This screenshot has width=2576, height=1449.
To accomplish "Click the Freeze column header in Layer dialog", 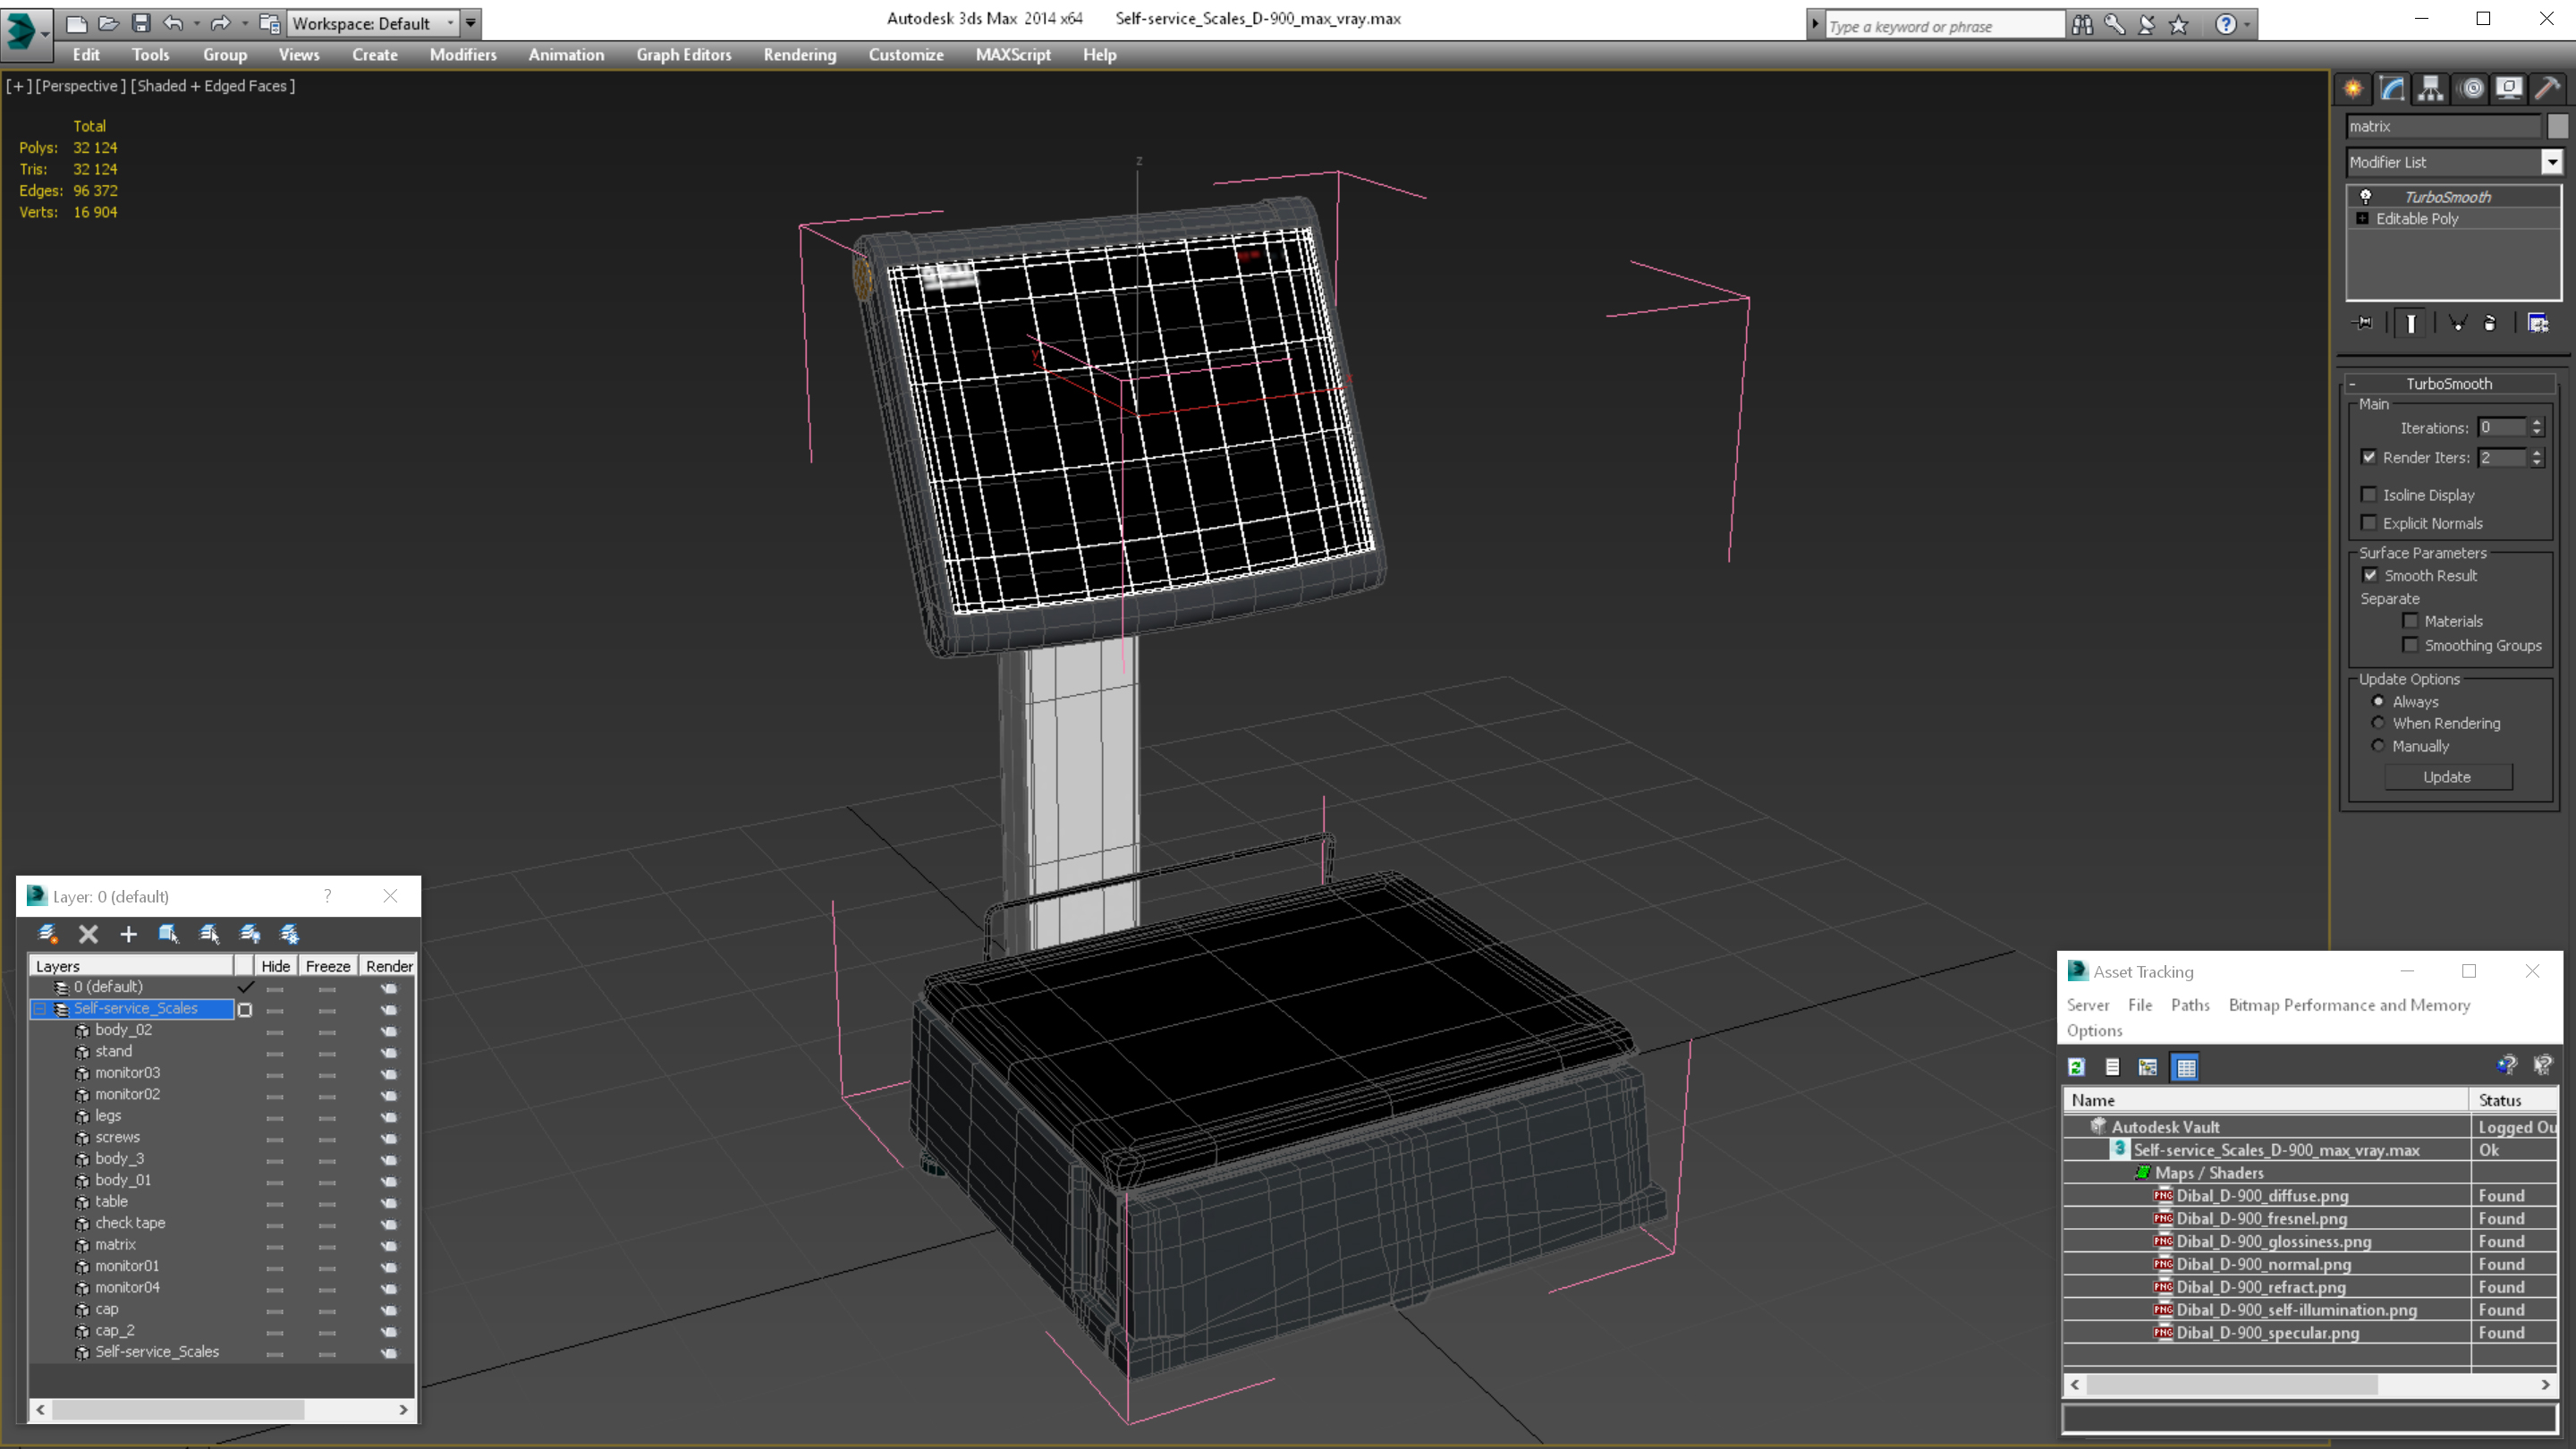I will point(328,966).
